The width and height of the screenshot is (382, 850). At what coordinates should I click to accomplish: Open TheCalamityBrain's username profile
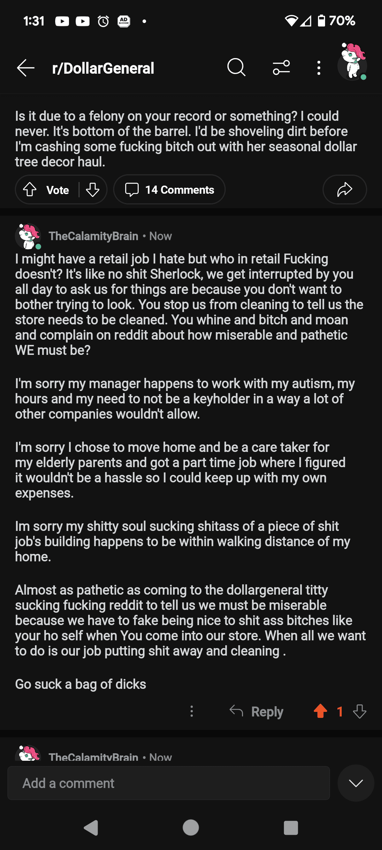coord(93,236)
